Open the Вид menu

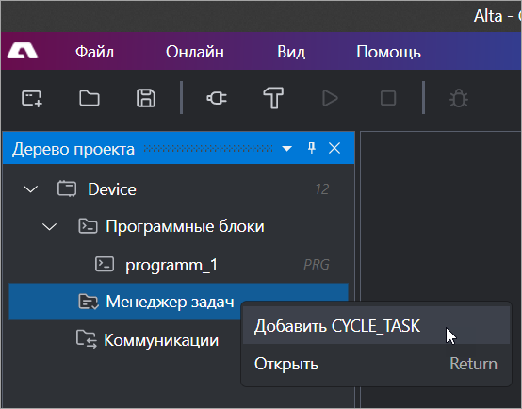(x=291, y=52)
